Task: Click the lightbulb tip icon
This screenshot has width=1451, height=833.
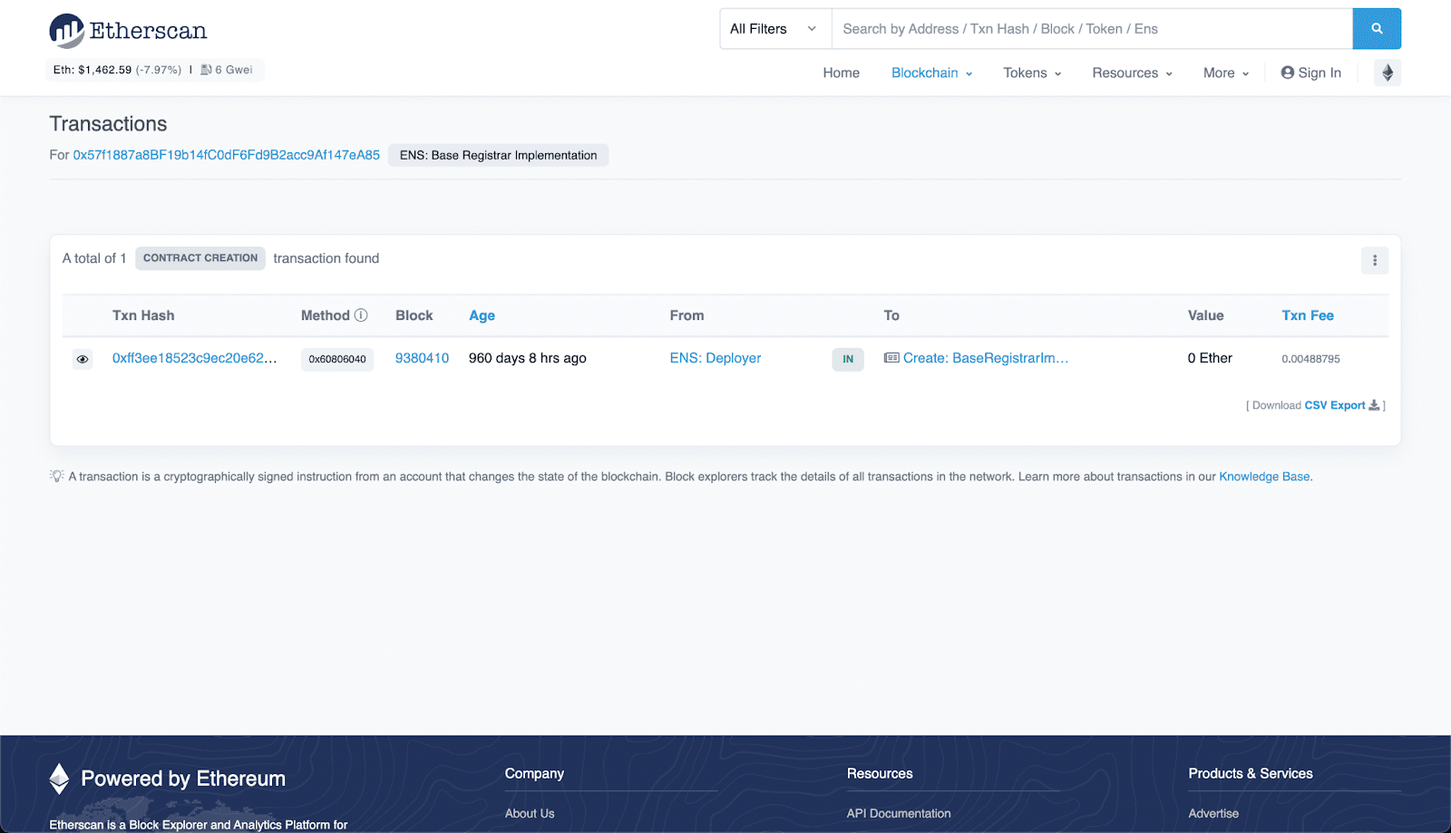Action: (56, 476)
